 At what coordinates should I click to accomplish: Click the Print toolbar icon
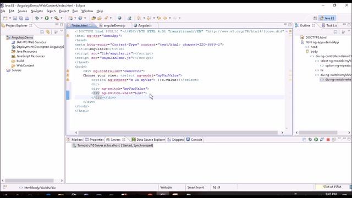27,18
